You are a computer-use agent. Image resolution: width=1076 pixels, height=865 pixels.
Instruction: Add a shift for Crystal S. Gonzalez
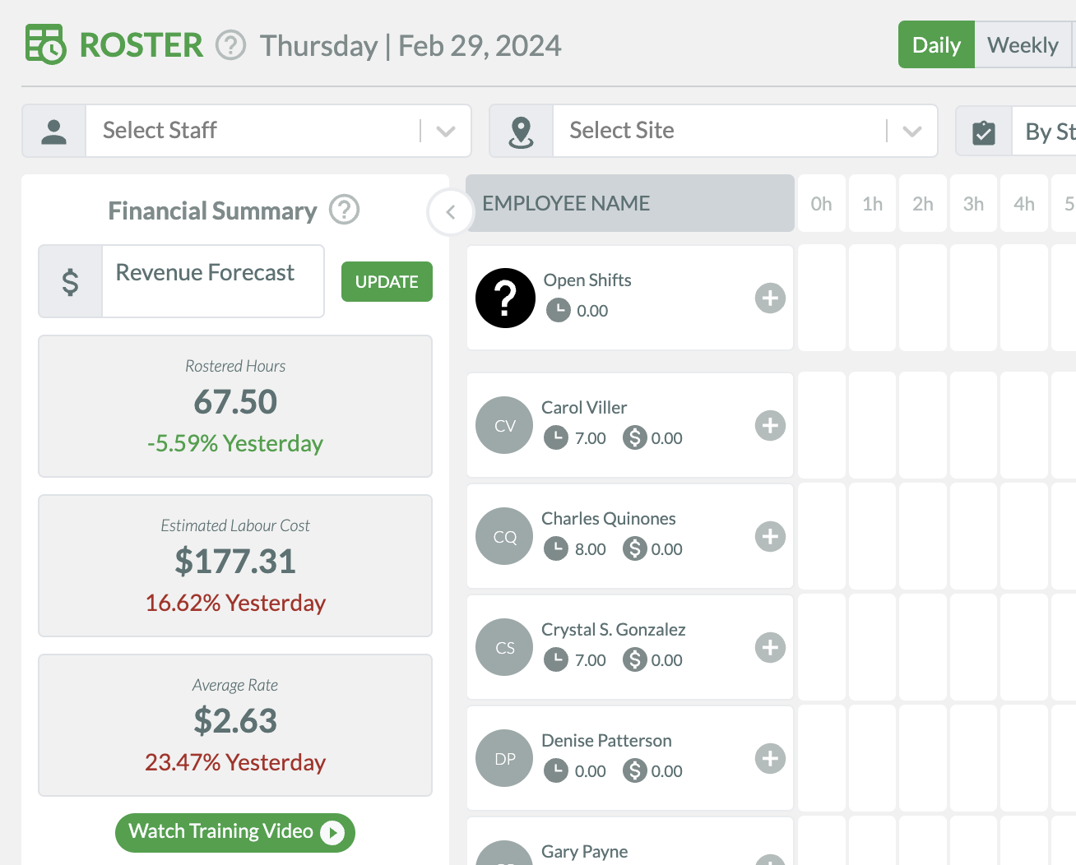pyautogui.click(x=770, y=647)
